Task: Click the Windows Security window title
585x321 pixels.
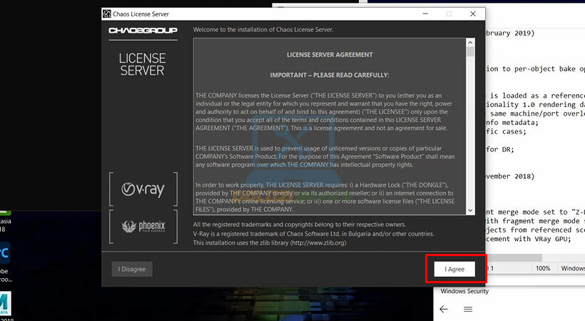Action: pyautogui.click(x=464, y=291)
